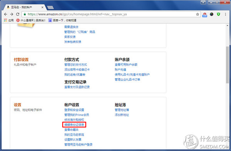The height and width of the screenshot is (151, 231).
Task: Open the 什么值得买 bookmark
Action: pyautogui.click(x=31, y=20)
